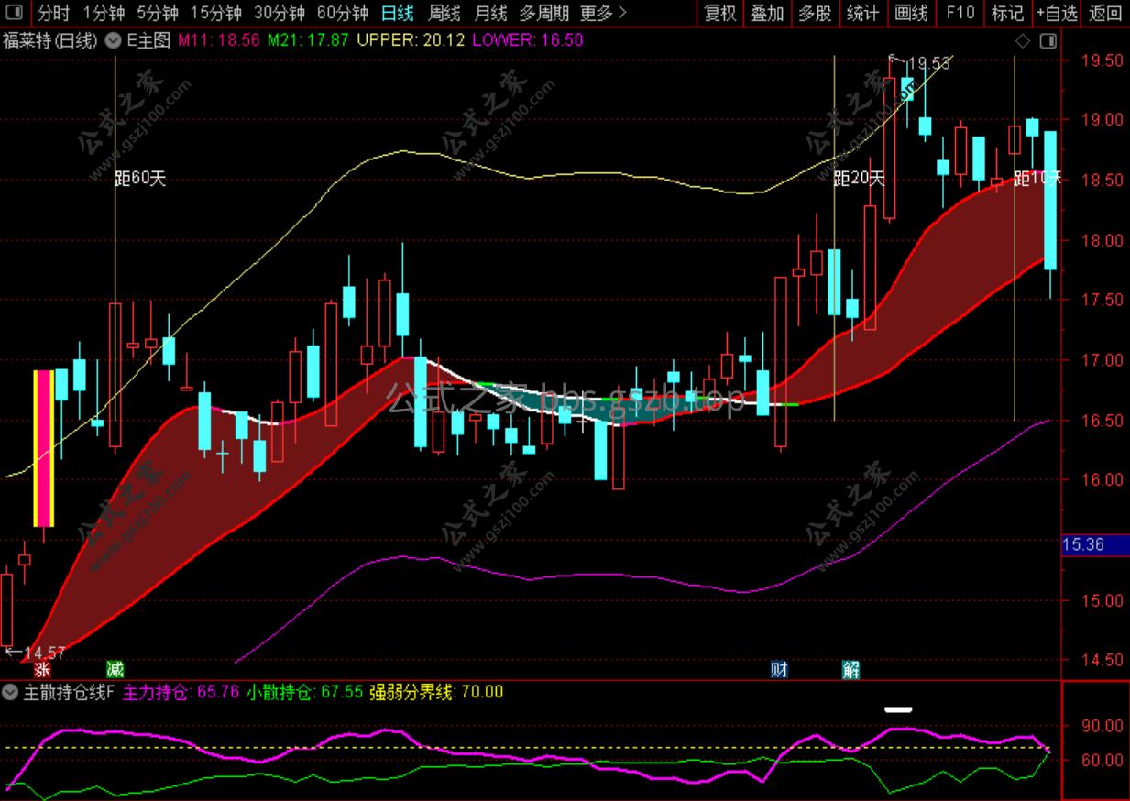Click the UPPER: 20.12 value
The image size is (1130, 801).
411,40
